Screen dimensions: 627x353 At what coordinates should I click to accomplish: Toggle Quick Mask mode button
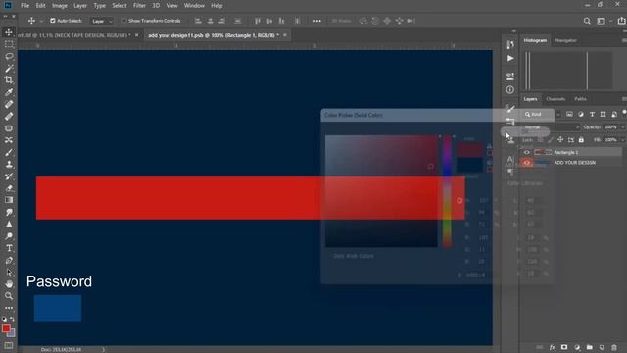(x=9, y=346)
